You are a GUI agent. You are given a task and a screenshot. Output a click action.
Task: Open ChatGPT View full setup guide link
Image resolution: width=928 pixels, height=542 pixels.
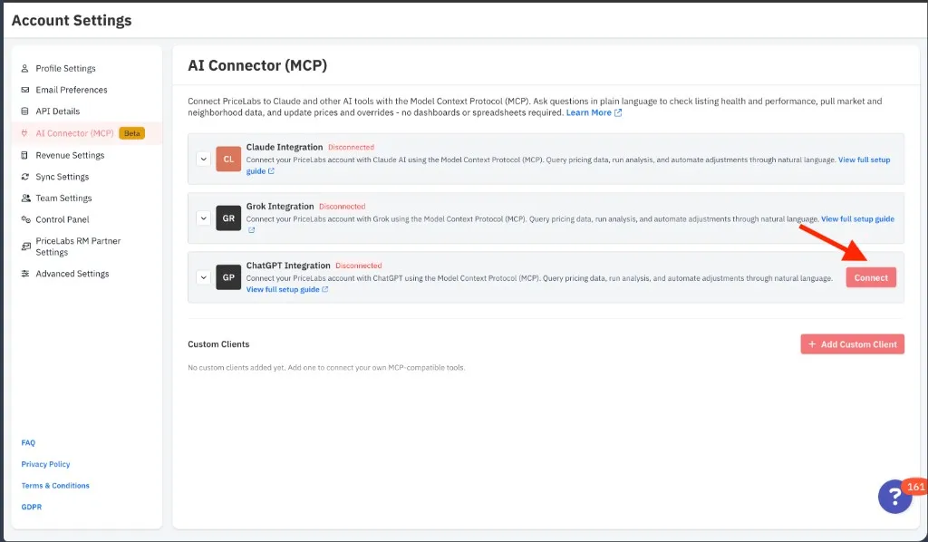pos(283,289)
